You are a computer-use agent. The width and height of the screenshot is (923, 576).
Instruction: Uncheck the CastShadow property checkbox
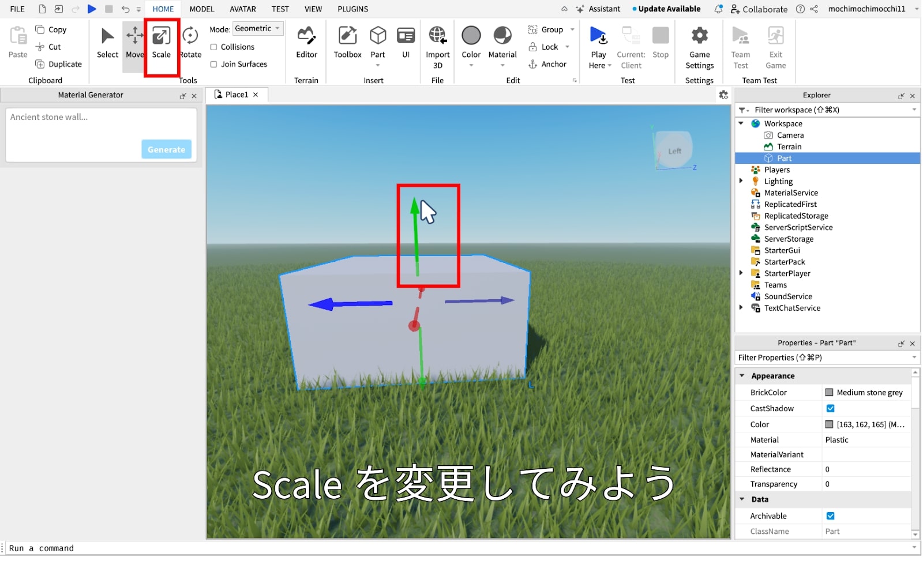(831, 409)
